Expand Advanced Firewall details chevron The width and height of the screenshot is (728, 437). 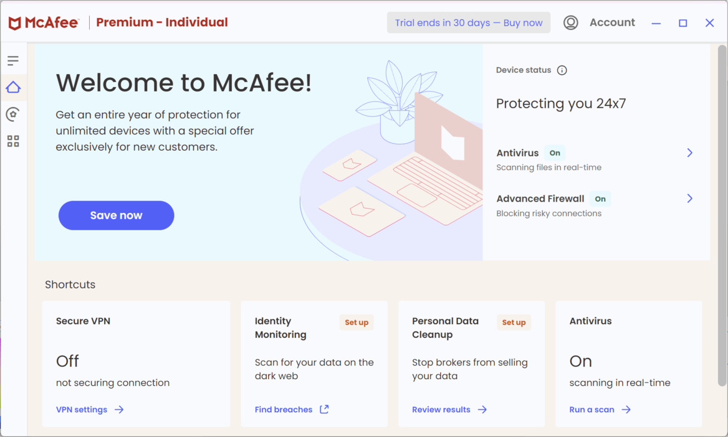click(689, 199)
